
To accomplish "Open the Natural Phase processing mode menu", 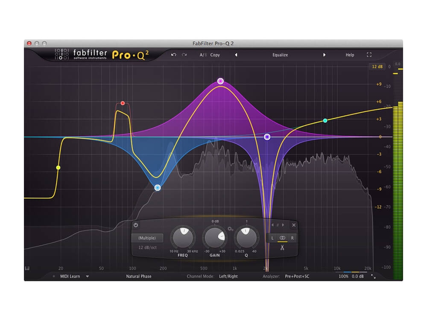I will click(x=139, y=276).
